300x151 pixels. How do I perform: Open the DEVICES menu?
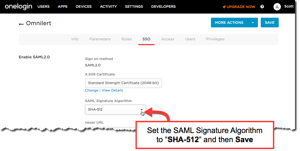pos(84,7)
